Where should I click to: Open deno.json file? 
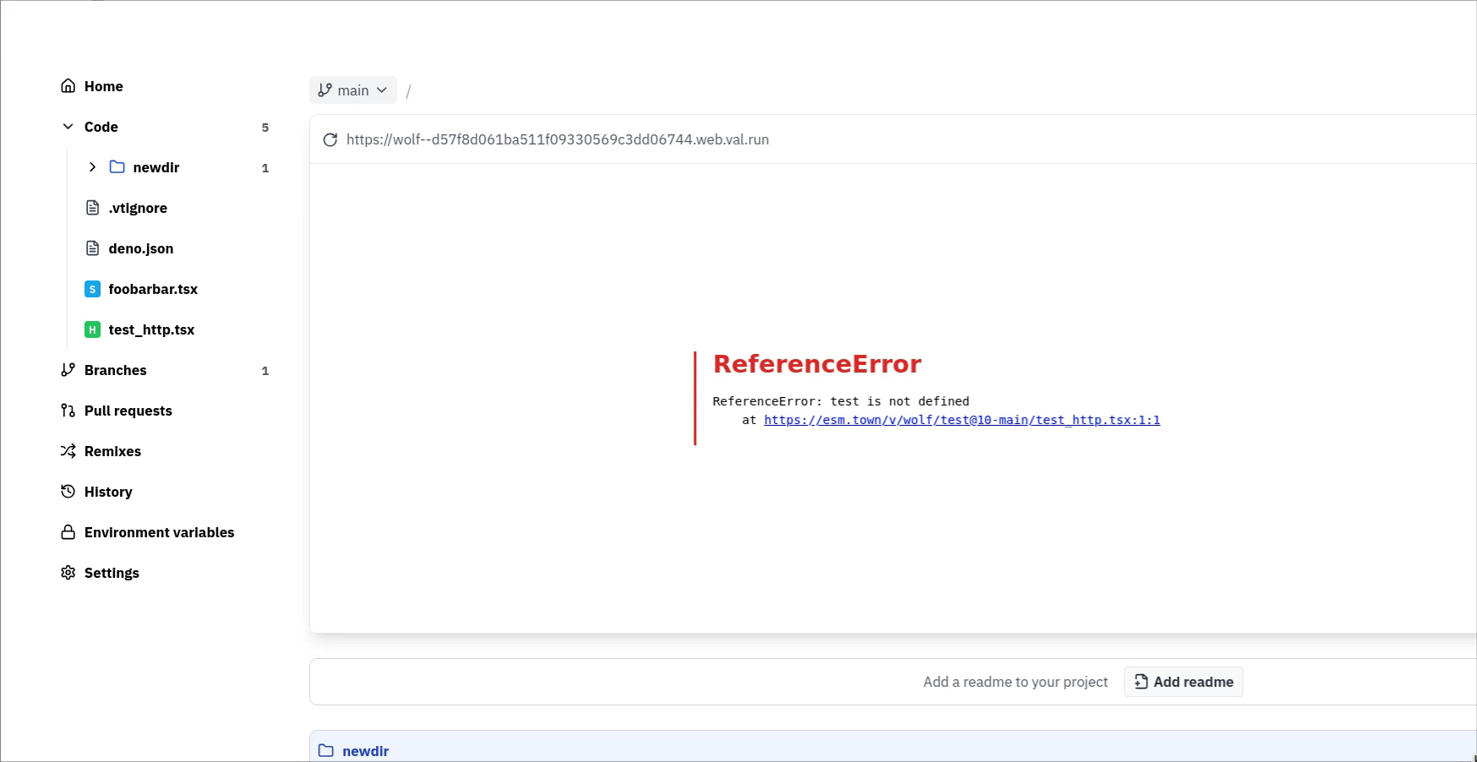[141, 248]
